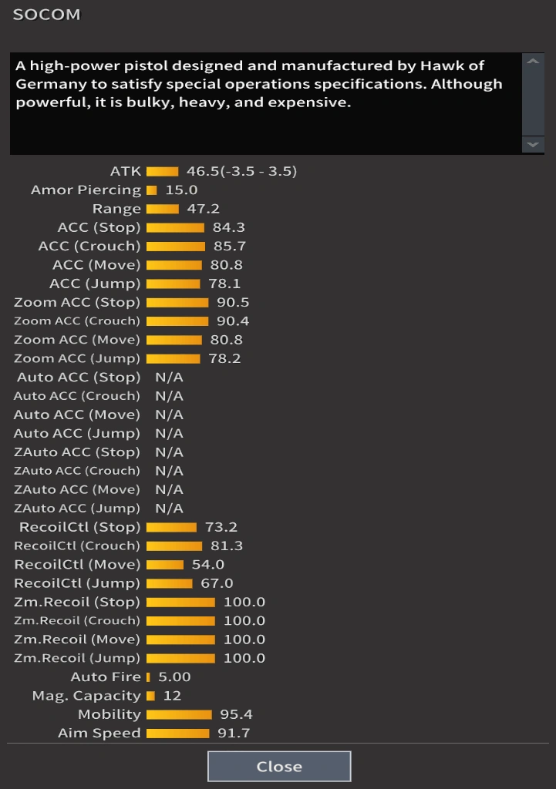Viewport: 556px width, 789px height.
Task: Click the SOCOM weapon description text
Action: (259, 84)
